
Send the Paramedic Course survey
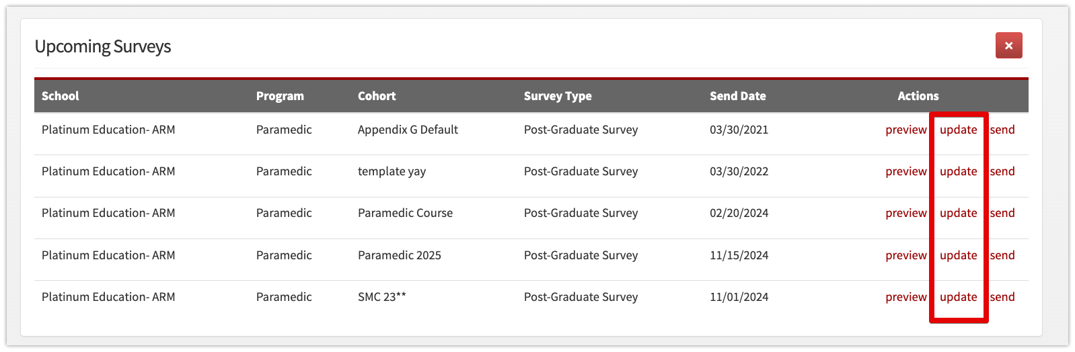pyautogui.click(x=1002, y=213)
